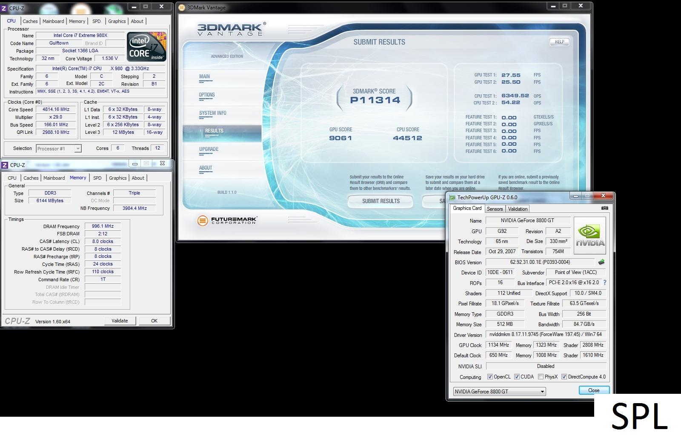Click the Driver Version field in GPU-Z

[x=546, y=335]
